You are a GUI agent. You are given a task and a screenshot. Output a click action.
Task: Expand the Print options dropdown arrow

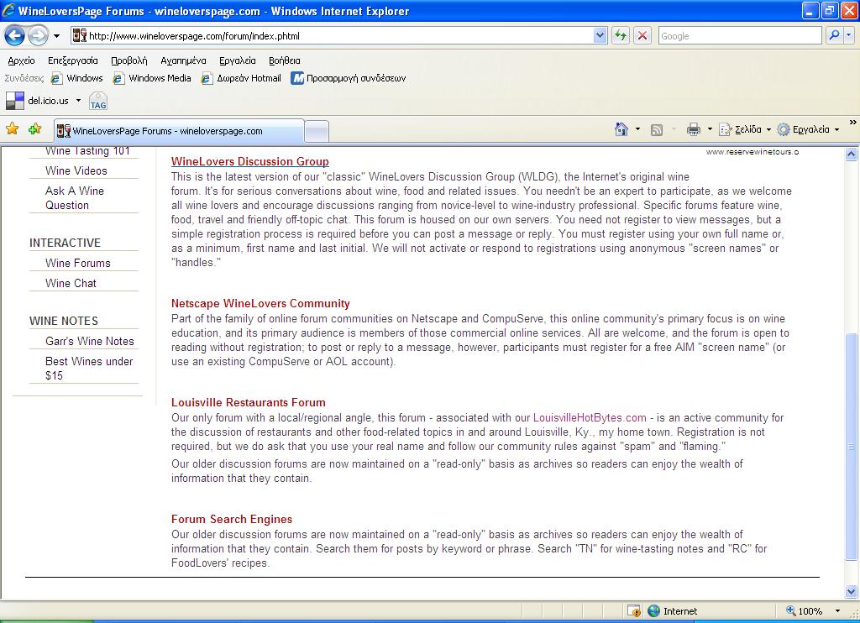709,129
